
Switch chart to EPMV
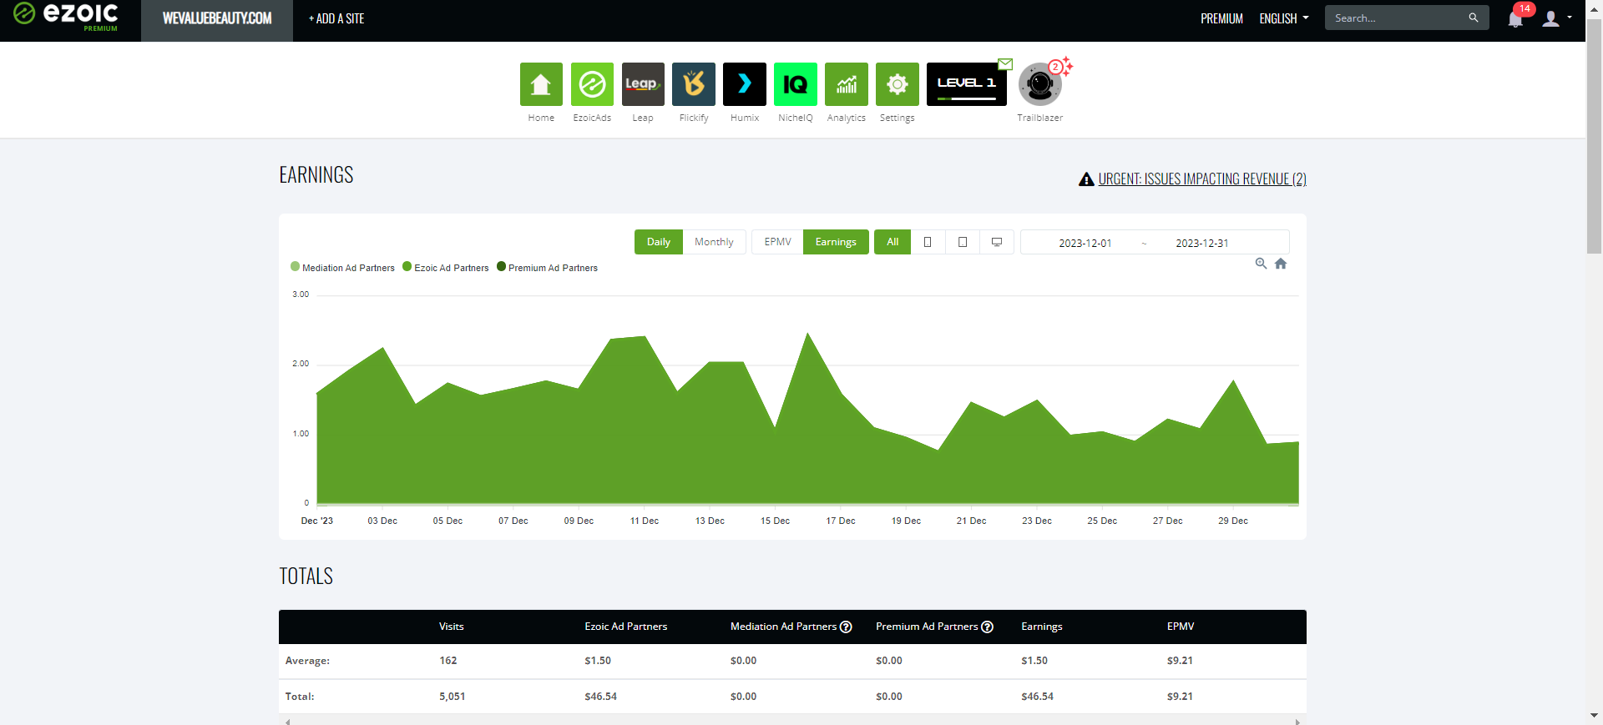pyautogui.click(x=777, y=242)
